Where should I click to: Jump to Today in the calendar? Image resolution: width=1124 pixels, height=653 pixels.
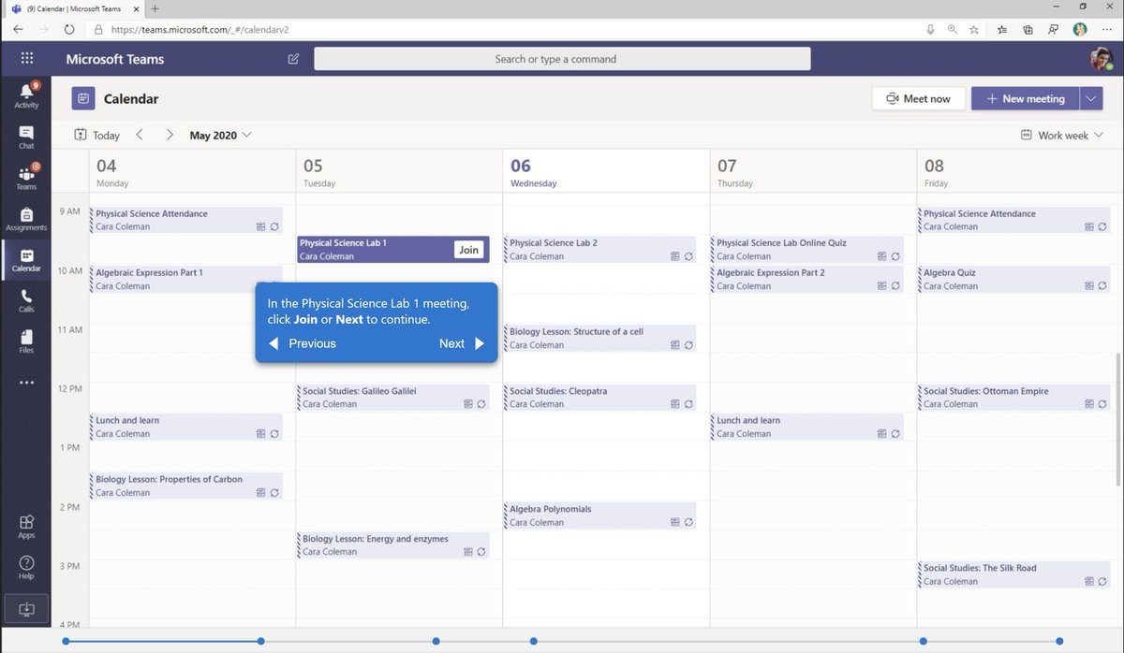coord(96,135)
